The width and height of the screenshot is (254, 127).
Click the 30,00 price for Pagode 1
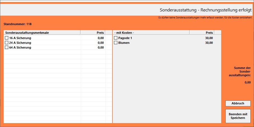(x=209, y=38)
